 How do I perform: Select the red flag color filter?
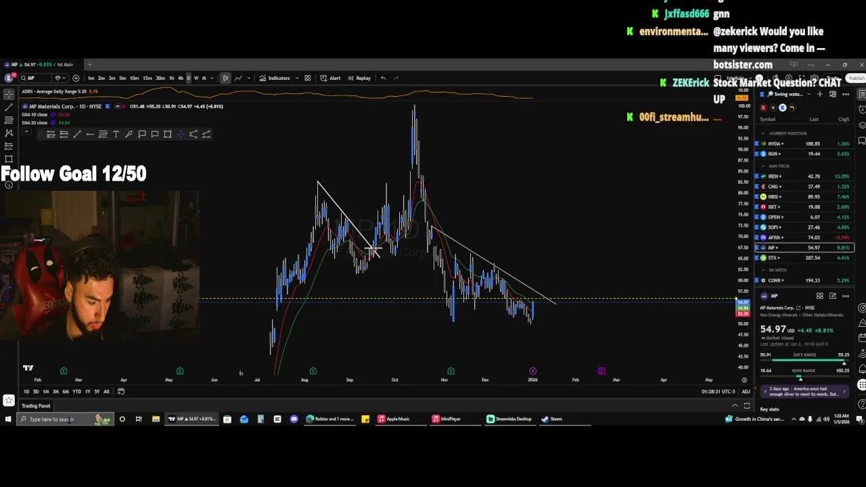[x=763, y=108]
